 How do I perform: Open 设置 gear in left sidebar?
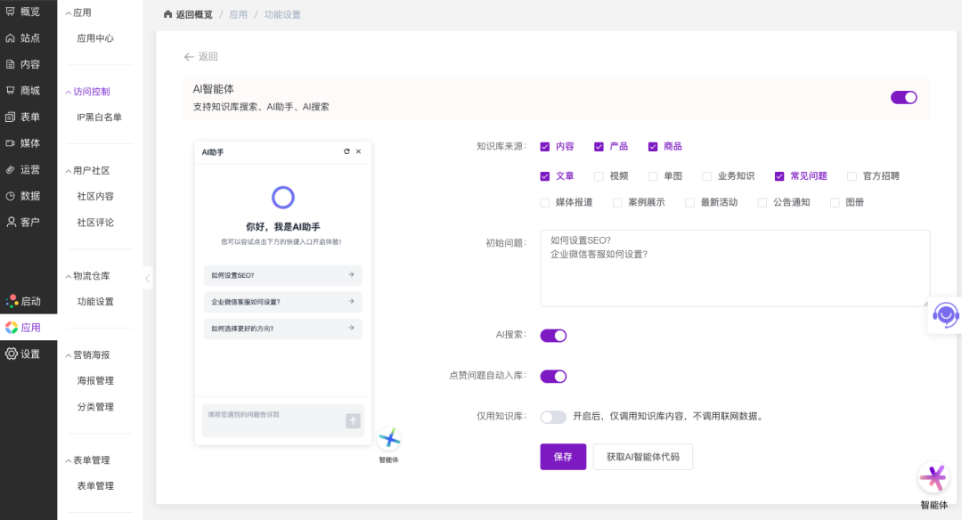[x=29, y=354]
